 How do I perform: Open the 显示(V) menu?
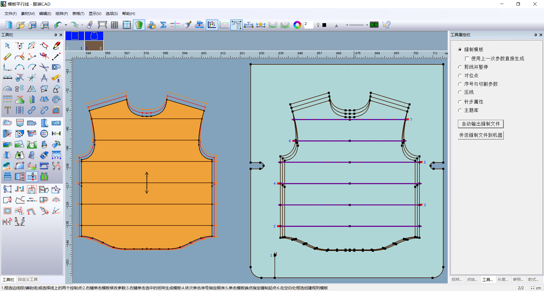tap(95, 14)
